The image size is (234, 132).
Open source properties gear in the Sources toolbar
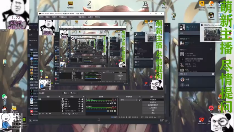[69, 114]
